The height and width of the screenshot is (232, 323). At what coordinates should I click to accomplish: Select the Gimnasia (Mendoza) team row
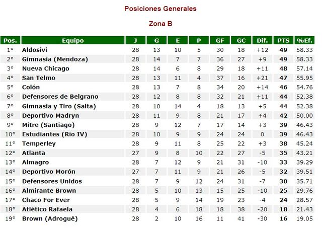(55, 59)
